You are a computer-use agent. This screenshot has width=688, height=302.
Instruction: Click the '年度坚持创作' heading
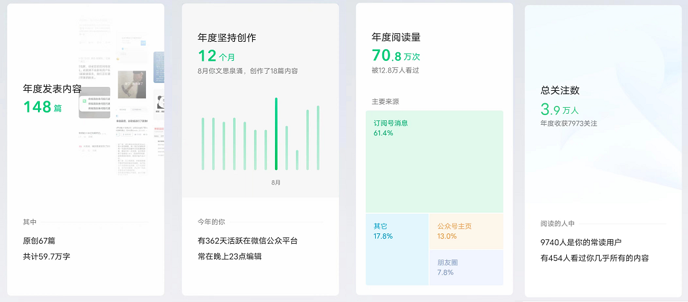pos(227,38)
